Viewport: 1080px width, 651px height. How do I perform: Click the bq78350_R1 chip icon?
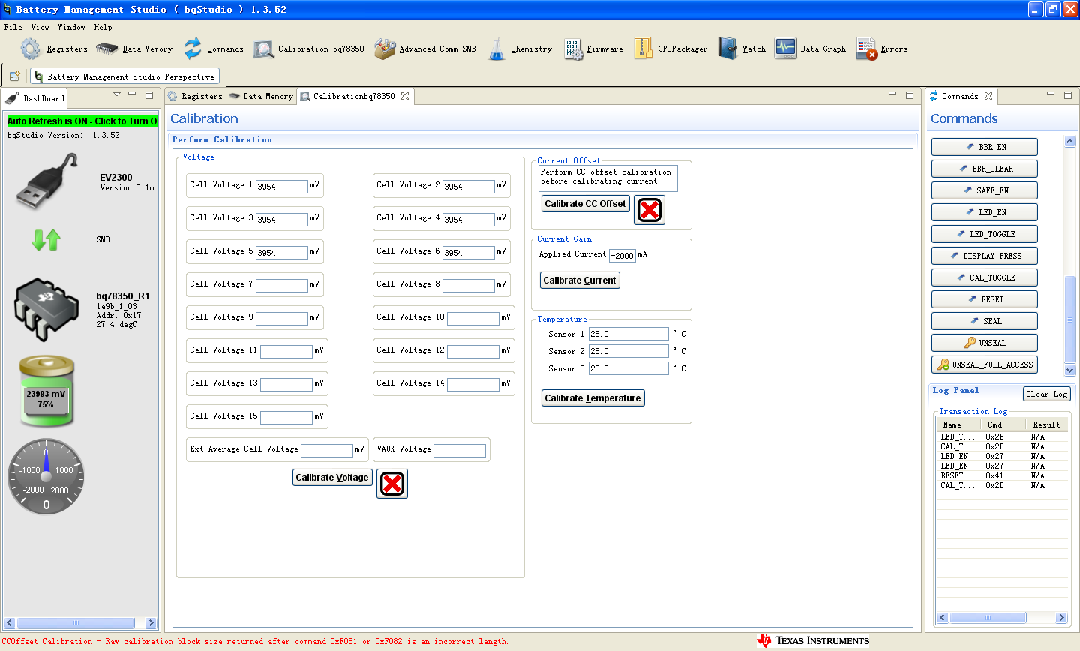coord(46,309)
